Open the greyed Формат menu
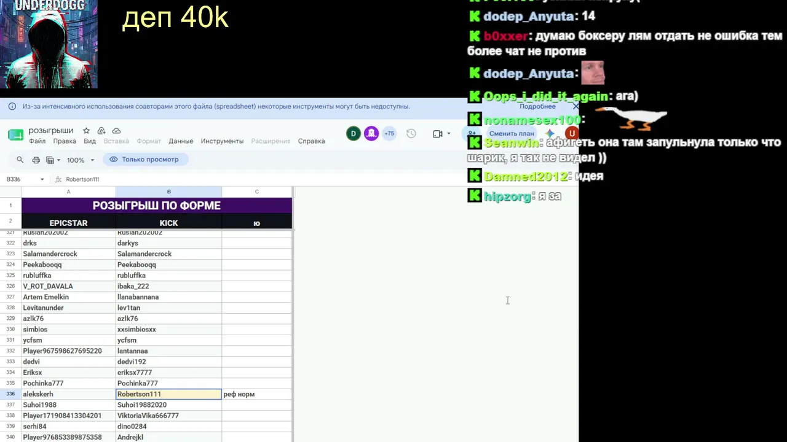Image resolution: width=787 pixels, height=442 pixels. click(149, 141)
